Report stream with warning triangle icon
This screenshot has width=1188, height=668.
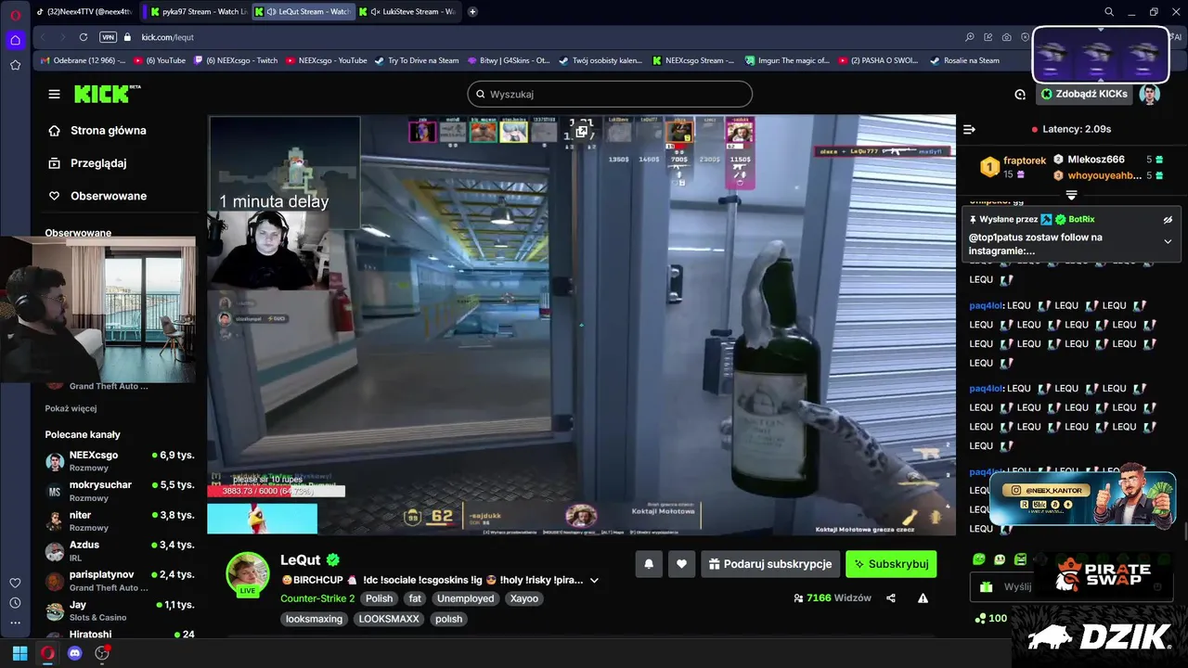click(x=923, y=598)
